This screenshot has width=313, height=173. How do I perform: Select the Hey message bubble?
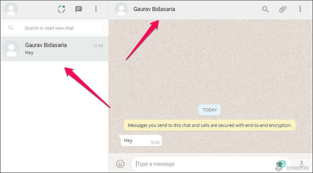(141, 140)
